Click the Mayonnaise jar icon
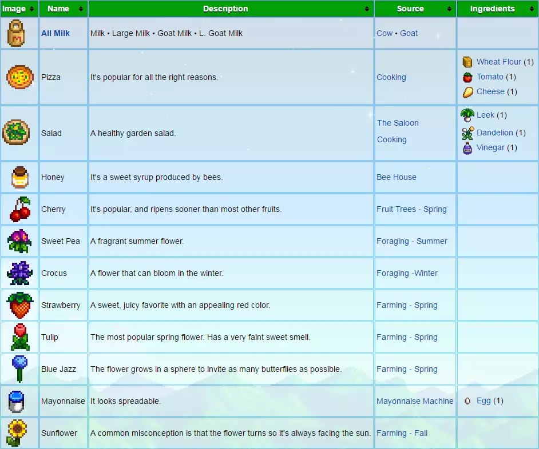The height and width of the screenshot is (449, 539). (x=16, y=401)
